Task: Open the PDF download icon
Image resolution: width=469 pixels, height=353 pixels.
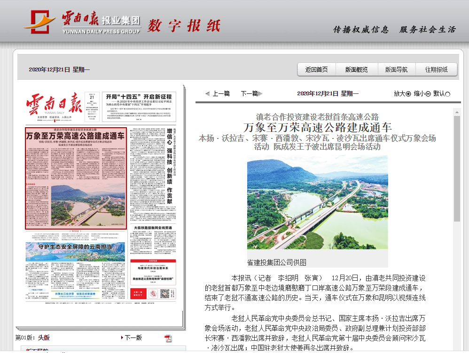Action: pyautogui.click(x=168, y=338)
